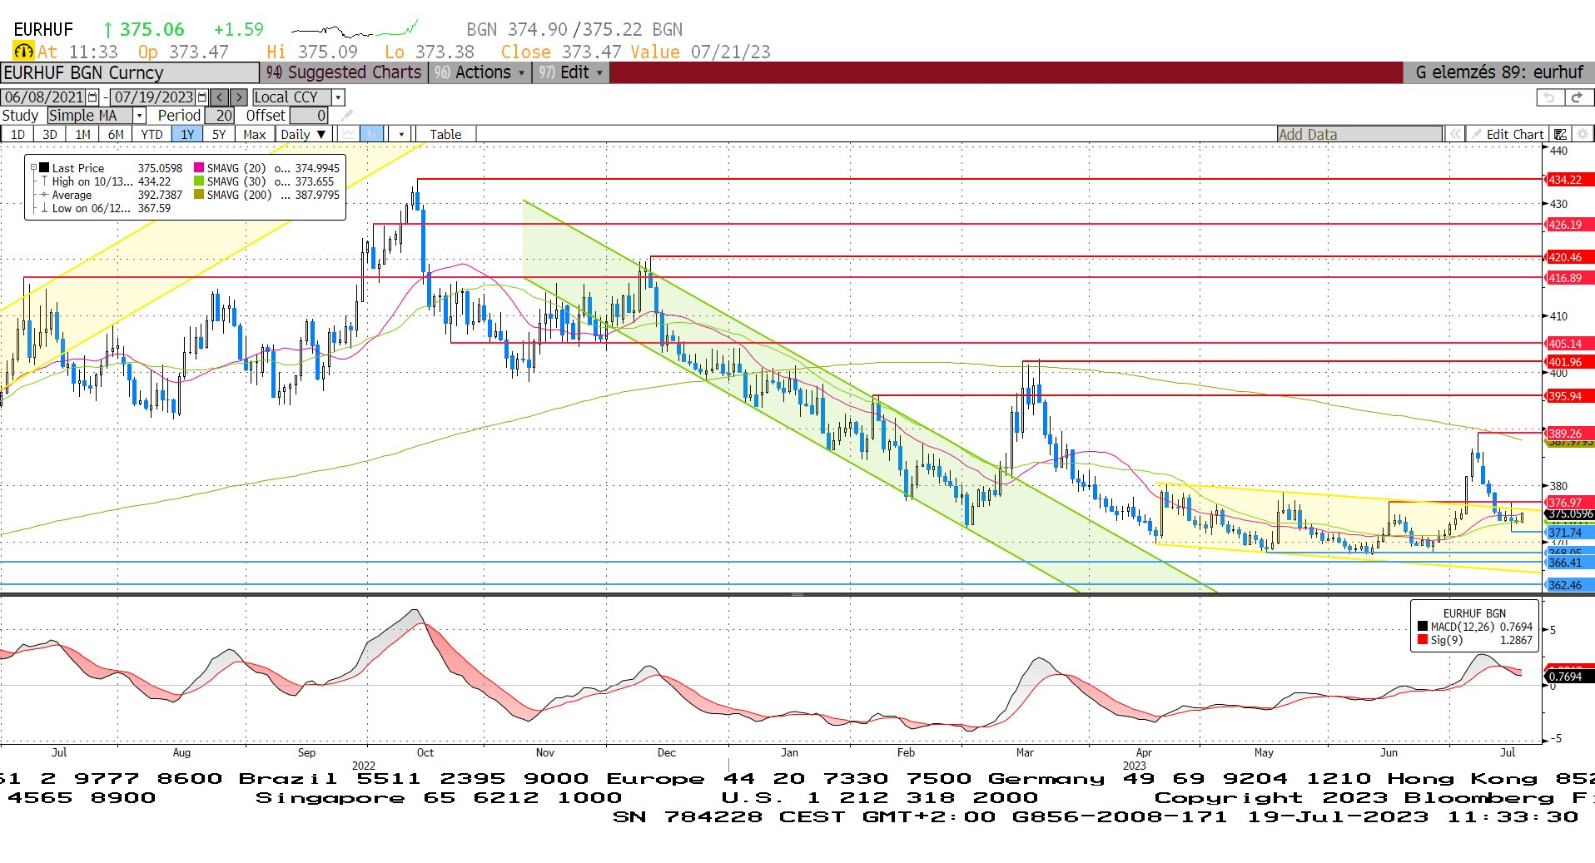Click the G elemzés 89: eurhuf title
This screenshot has width=1595, height=863.
1499,72
